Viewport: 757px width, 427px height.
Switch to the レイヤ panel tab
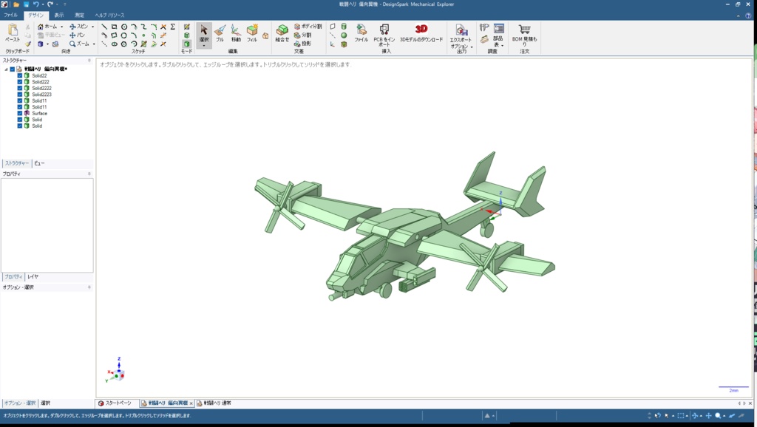(x=33, y=276)
